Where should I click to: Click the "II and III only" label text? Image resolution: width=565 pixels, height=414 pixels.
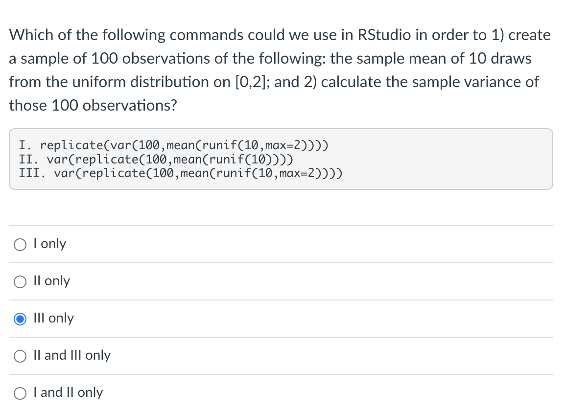[71, 355]
